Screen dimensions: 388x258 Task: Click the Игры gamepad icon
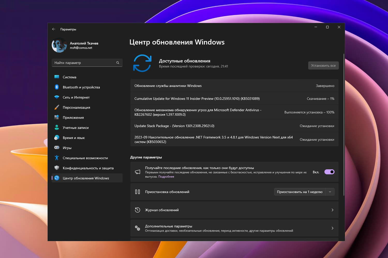(57, 148)
